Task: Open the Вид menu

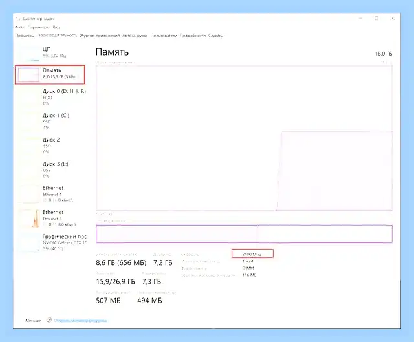Action: tap(56, 27)
